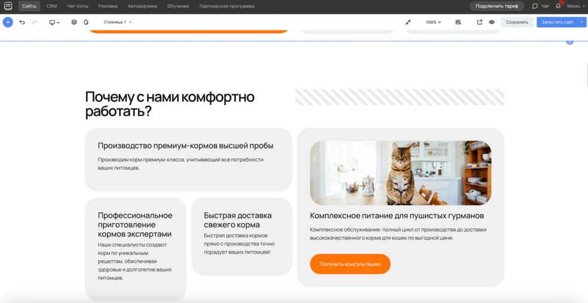Click the collapse arrows icon in the toolbar
This screenshot has width=588, height=303.
click(x=408, y=23)
